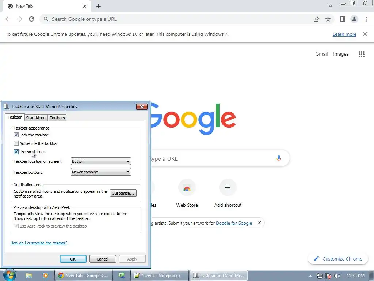The height and width of the screenshot is (281, 374).
Task: Switch to New Tab - Google Chrome taskbar button
Action: point(84,276)
